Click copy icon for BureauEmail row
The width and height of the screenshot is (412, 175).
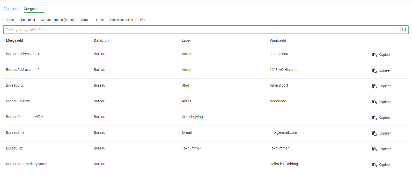point(374,133)
